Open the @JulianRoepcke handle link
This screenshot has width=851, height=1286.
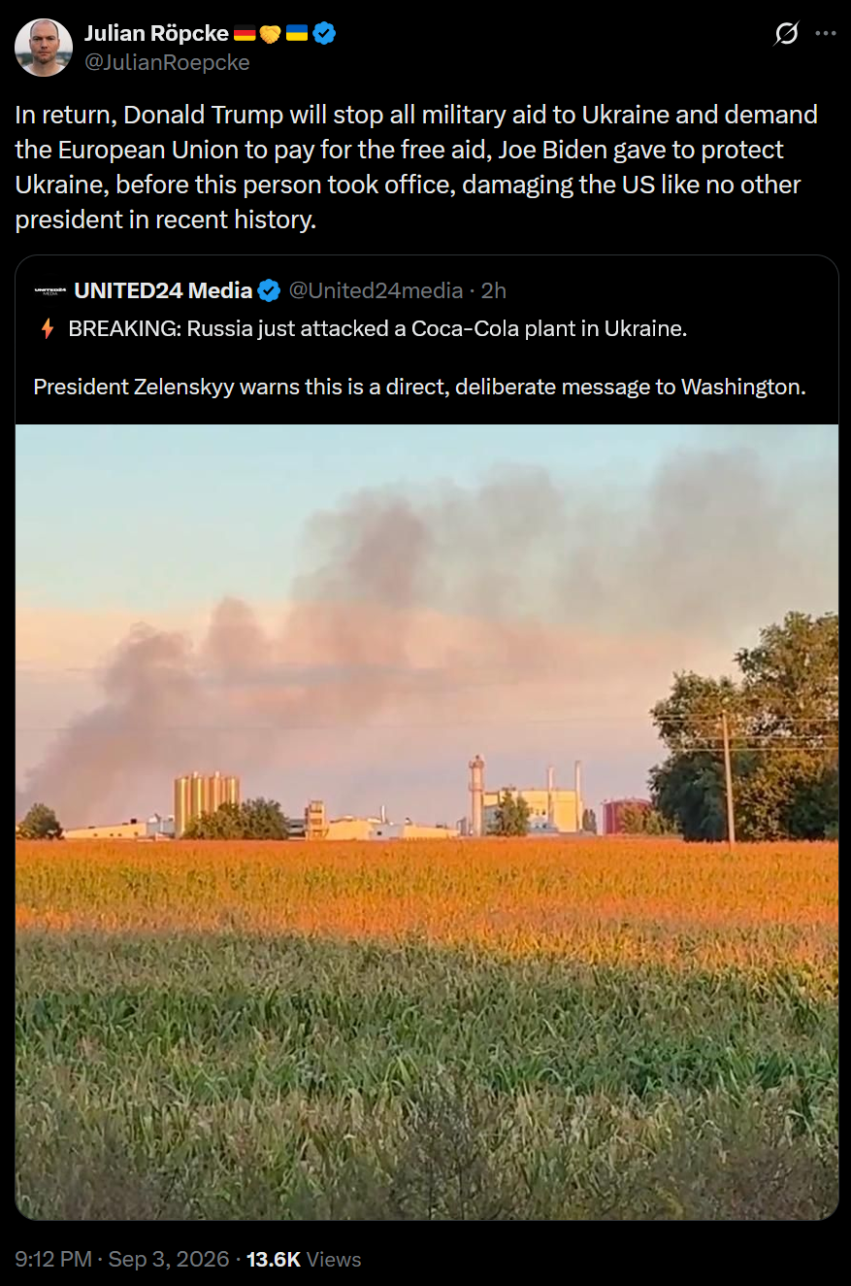tap(167, 62)
